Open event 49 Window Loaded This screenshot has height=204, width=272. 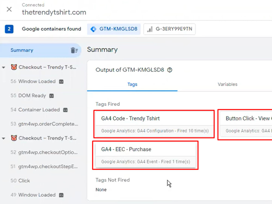[x=33, y=195]
